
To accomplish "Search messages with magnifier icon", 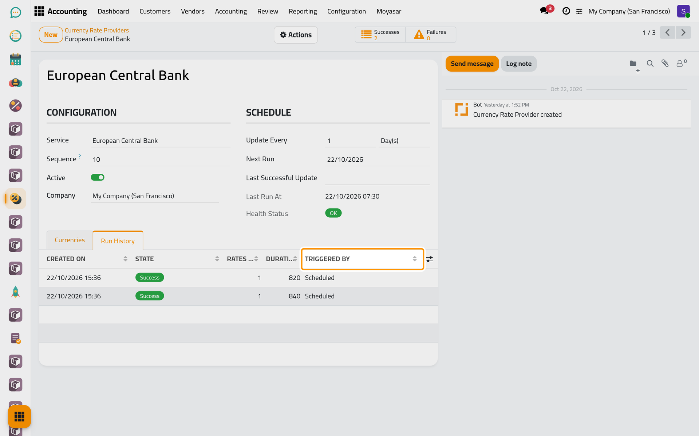I will tap(650, 64).
